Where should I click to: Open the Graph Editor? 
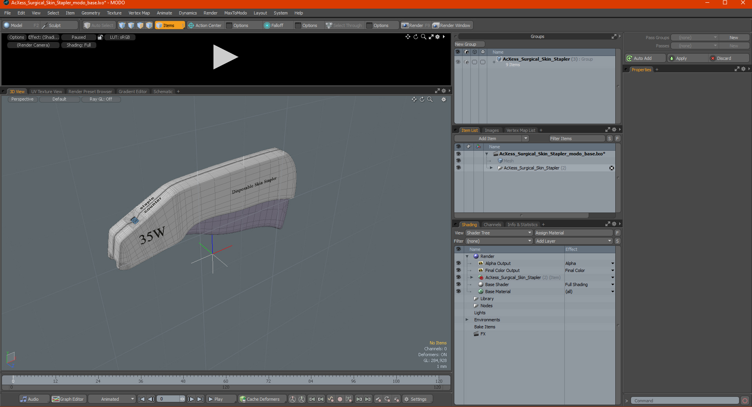coord(69,399)
